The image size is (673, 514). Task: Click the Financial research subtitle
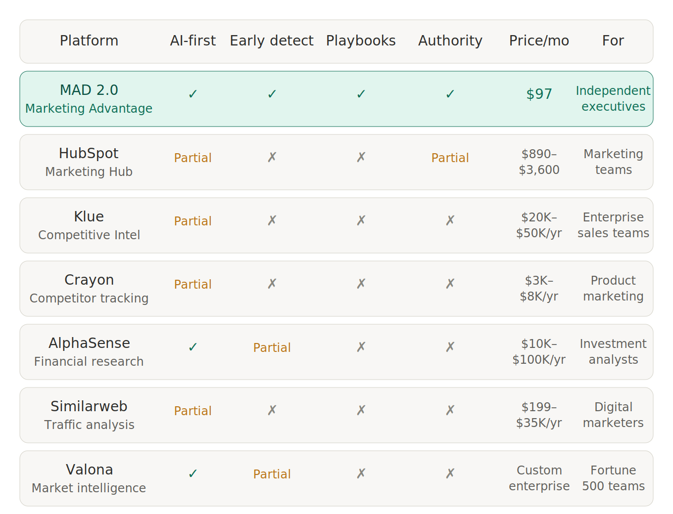click(x=89, y=361)
